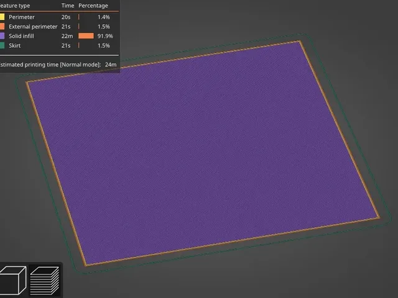The height and width of the screenshot is (298, 398).
Task: Click the estimated printing time 24m value
Action: tap(111, 65)
